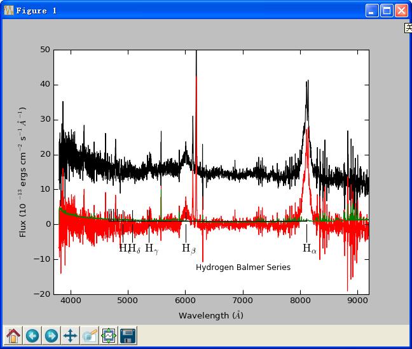Image resolution: width=412 pixels, height=349 pixels.
Task: Click the 10 y-axis tick label
Action: [45, 189]
